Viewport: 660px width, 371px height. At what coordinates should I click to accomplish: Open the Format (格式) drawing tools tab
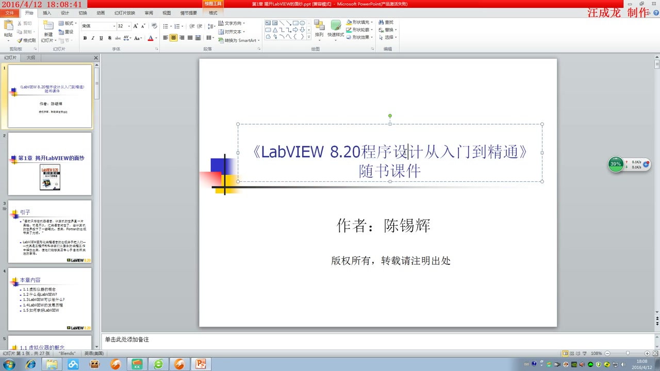(213, 13)
